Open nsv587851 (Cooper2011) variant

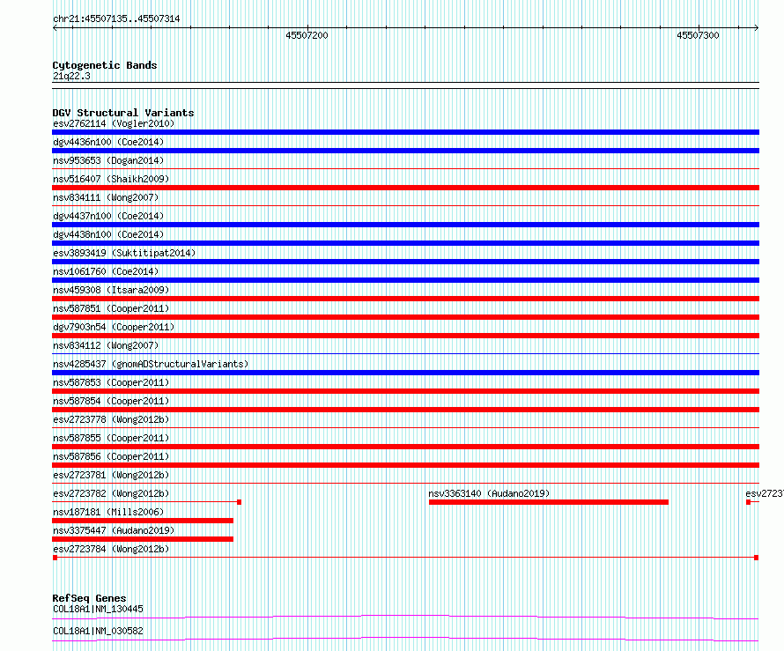coord(111,308)
